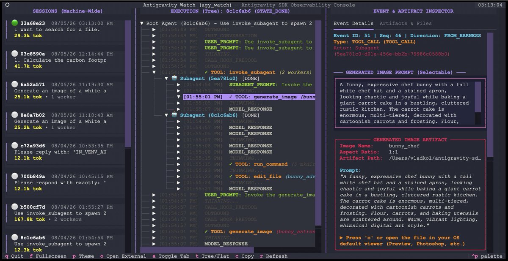Click the '41.7k tok' token count
This screenshot has width=508, height=261.
pos(28,66)
